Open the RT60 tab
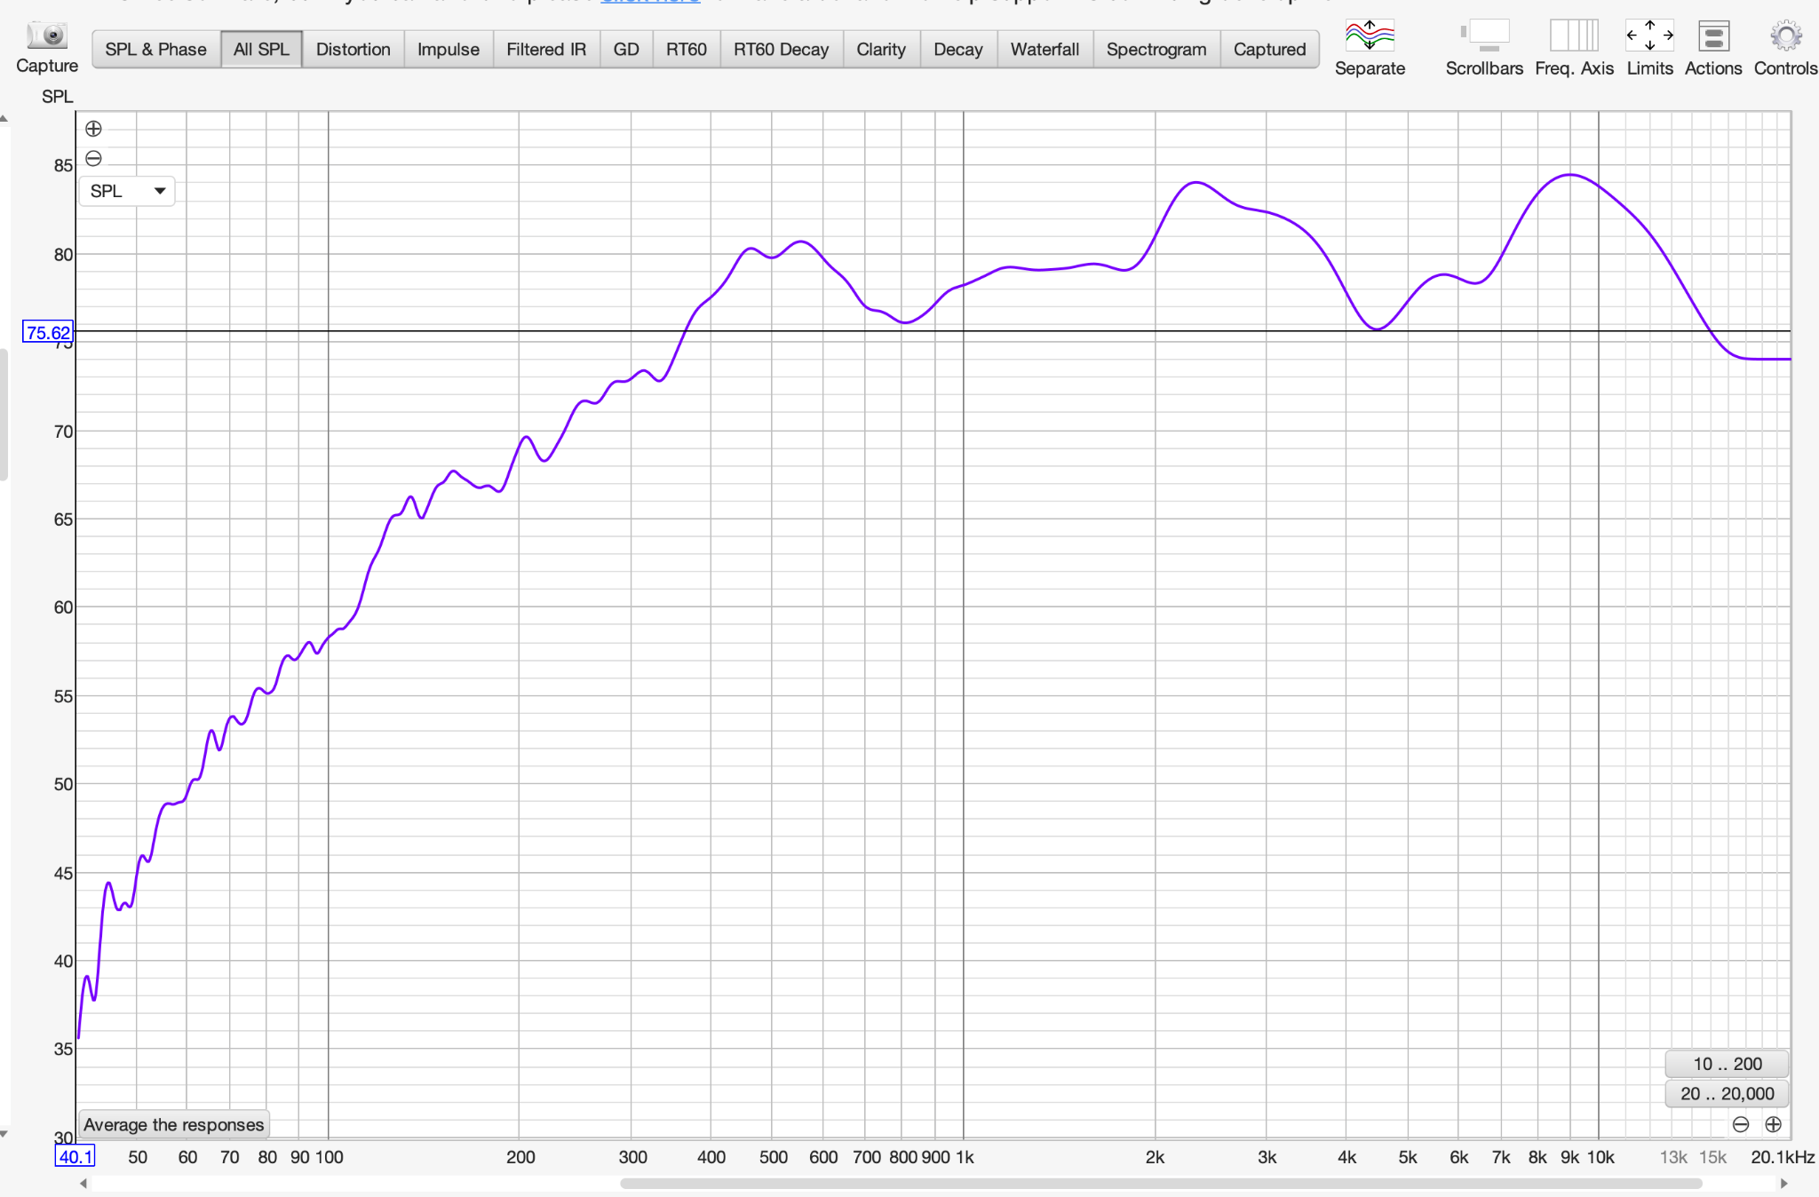The height and width of the screenshot is (1197, 1819). click(x=687, y=49)
